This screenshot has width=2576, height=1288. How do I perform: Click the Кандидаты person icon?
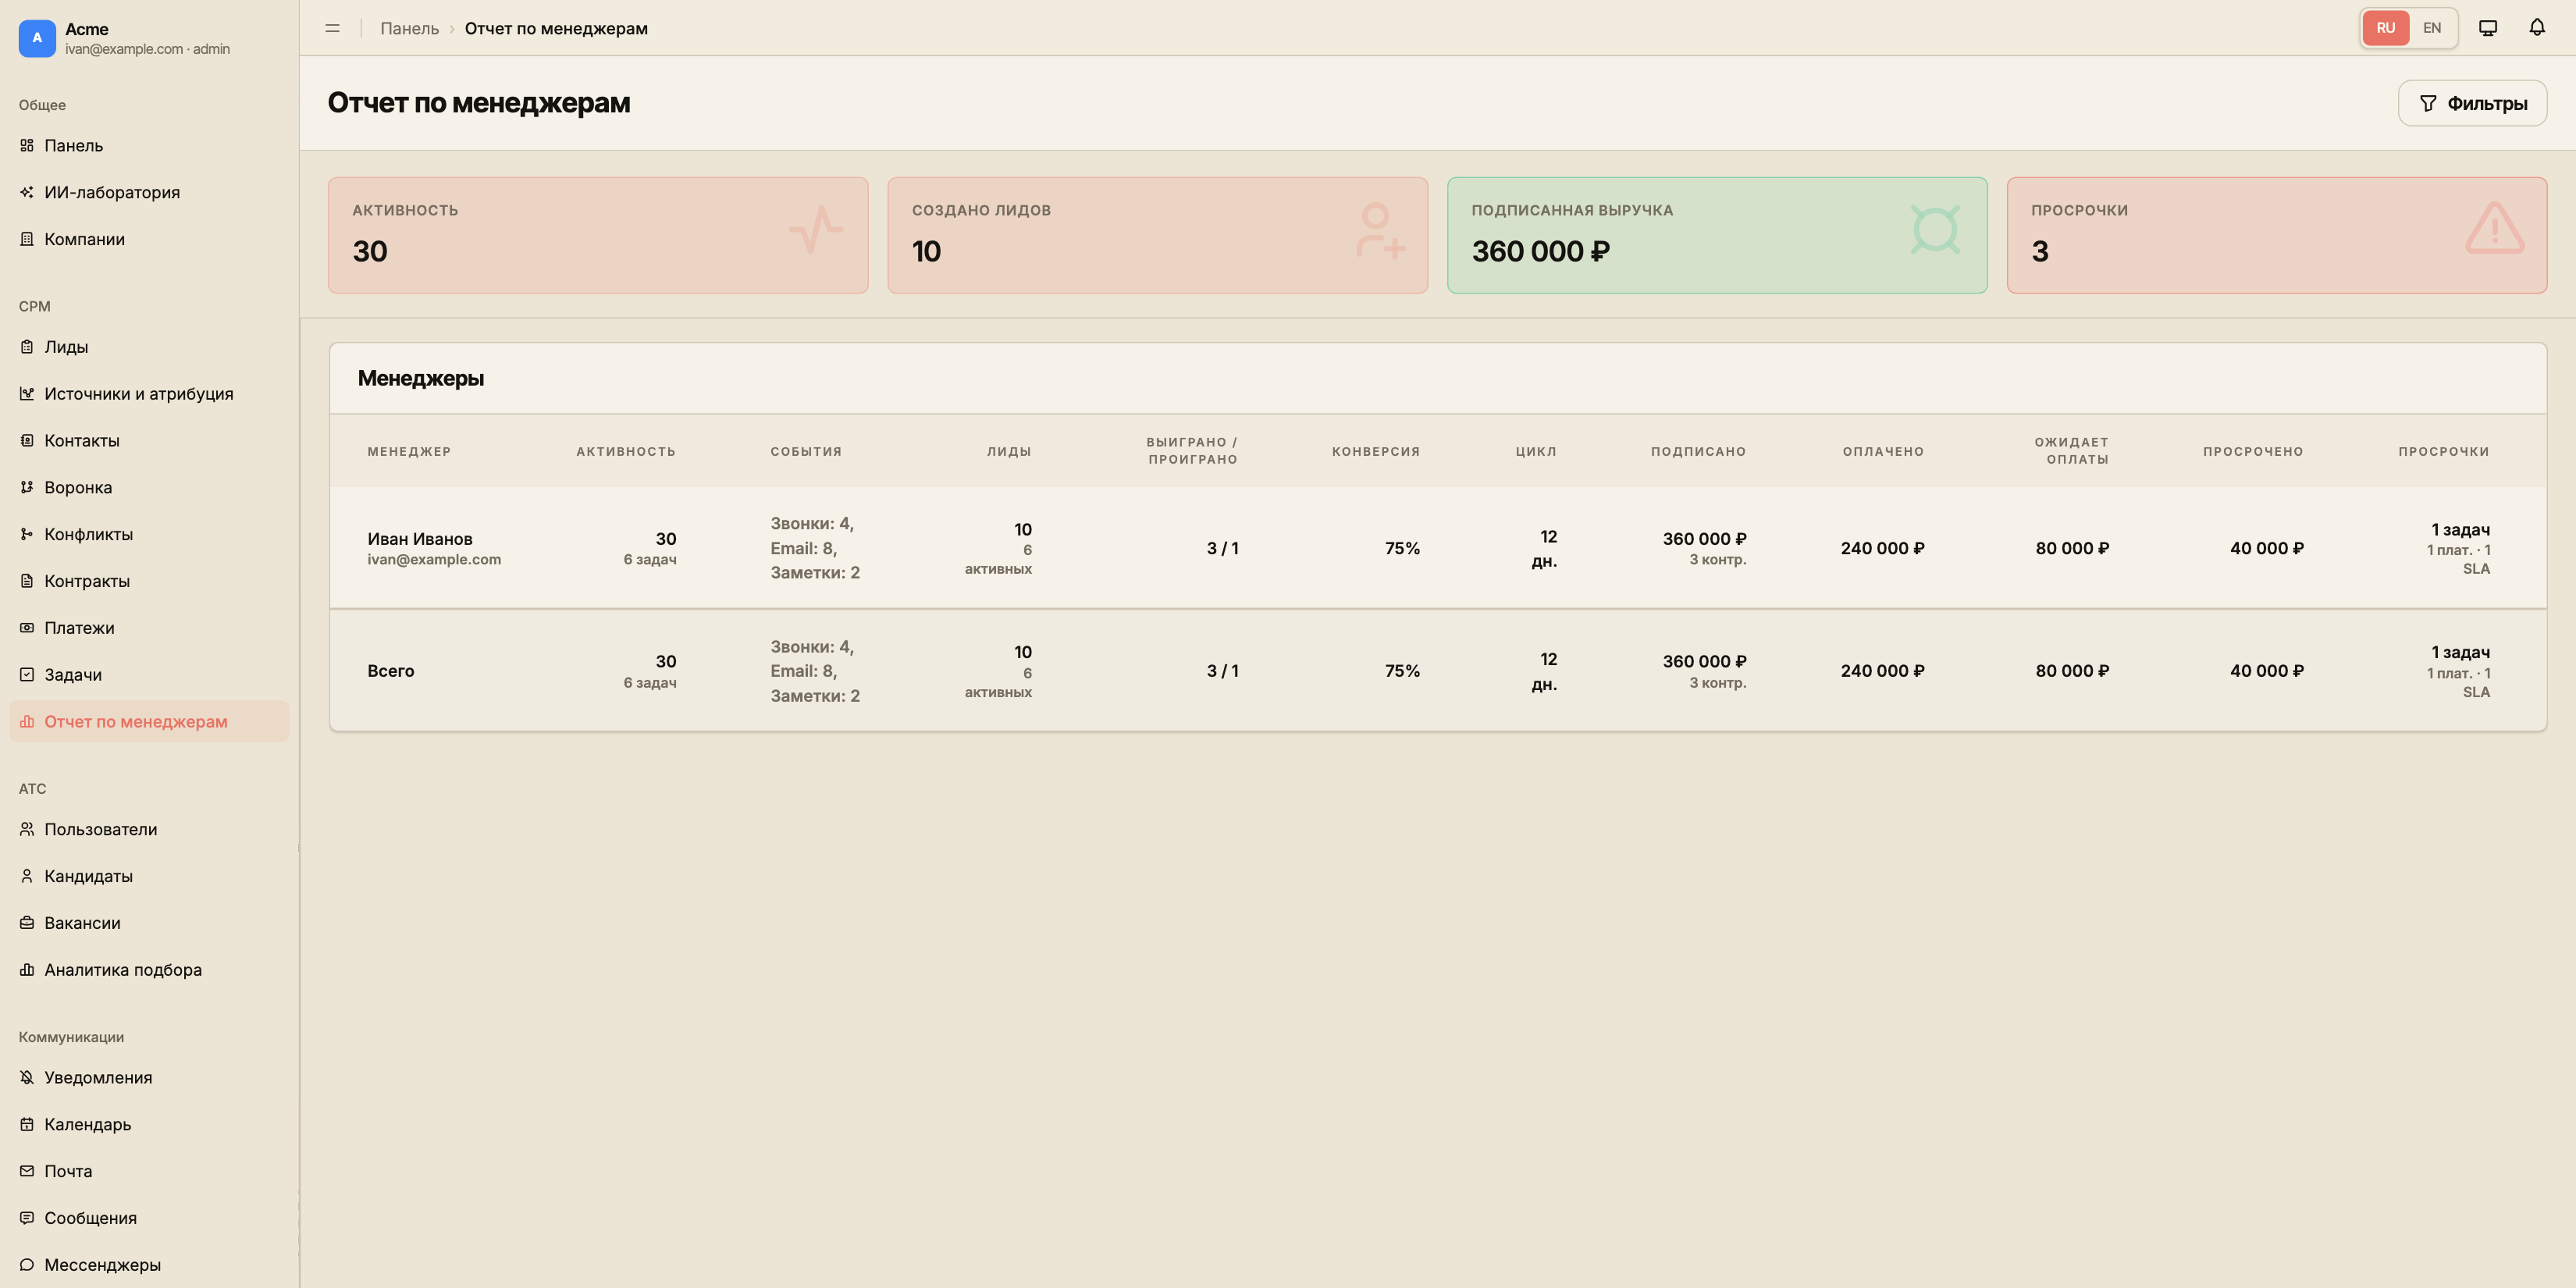coord(27,877)
